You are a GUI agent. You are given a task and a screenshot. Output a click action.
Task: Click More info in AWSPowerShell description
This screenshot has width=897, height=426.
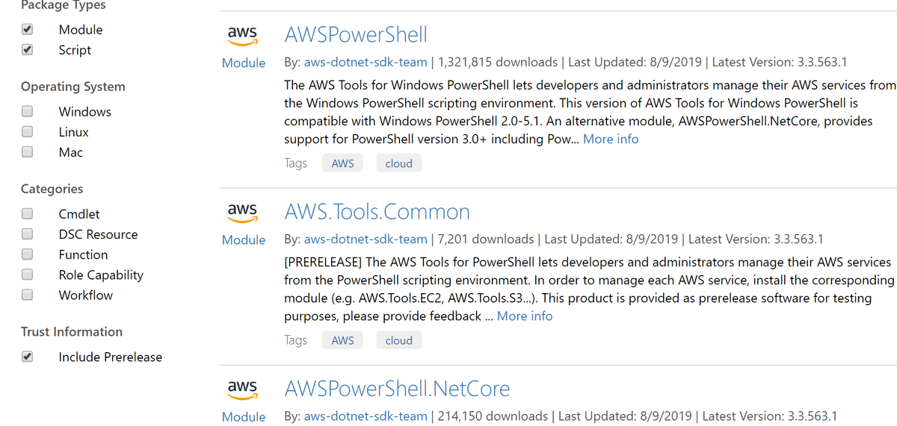coord(611,139)
